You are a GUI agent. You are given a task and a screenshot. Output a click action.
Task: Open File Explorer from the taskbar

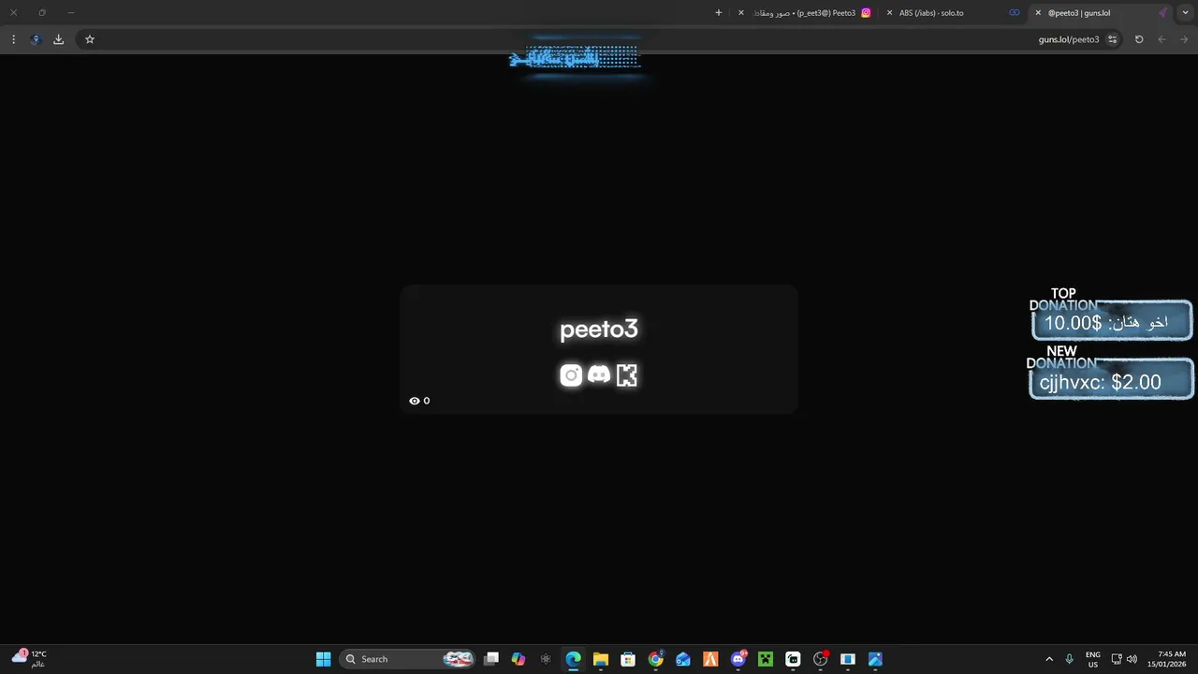(x=601, y=659)
